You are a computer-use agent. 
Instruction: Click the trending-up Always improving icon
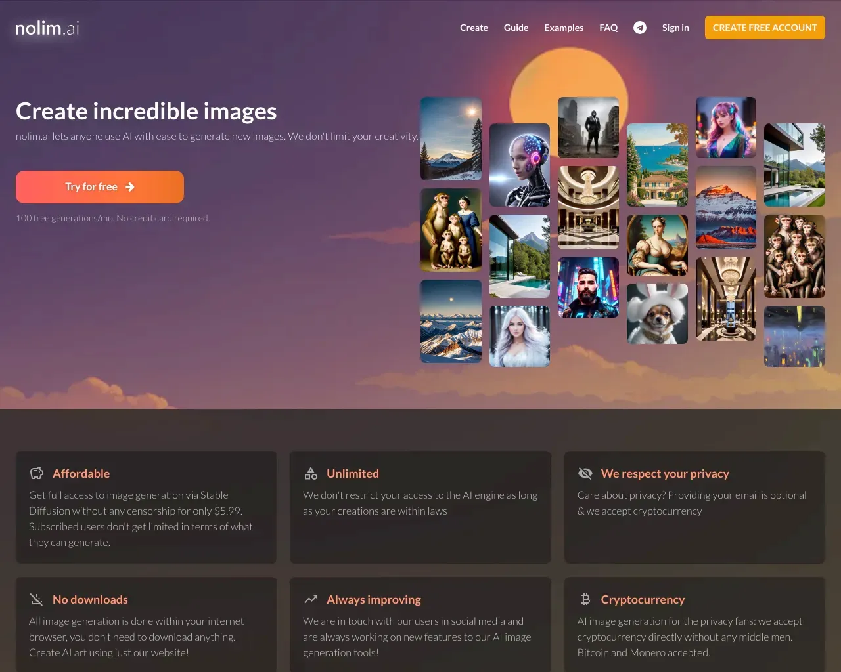(x=311, y=599)
